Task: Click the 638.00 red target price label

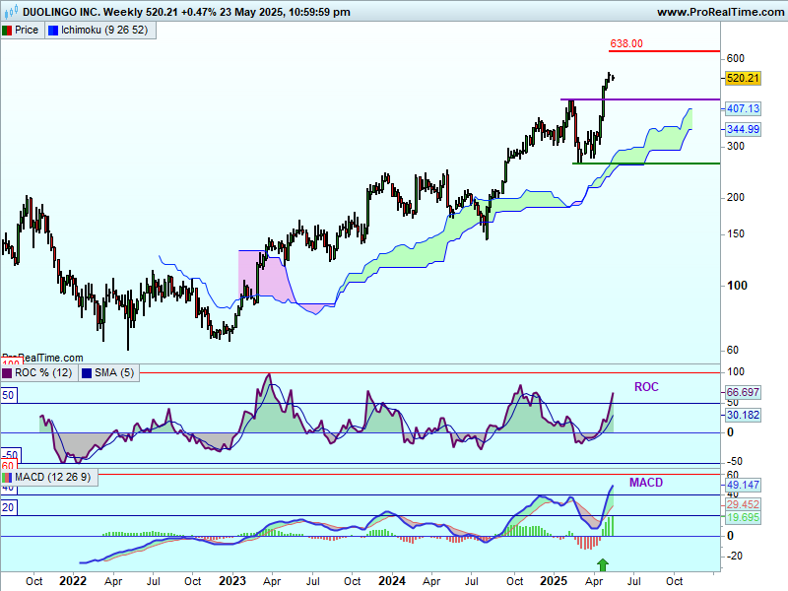Action: pos(626,43)
